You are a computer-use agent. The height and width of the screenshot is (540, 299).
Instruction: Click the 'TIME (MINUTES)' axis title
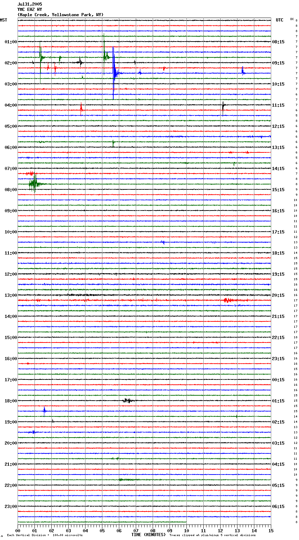tap(148, 535)
